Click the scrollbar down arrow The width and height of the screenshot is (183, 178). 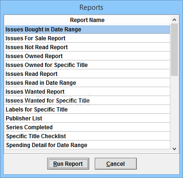[174, 149]
